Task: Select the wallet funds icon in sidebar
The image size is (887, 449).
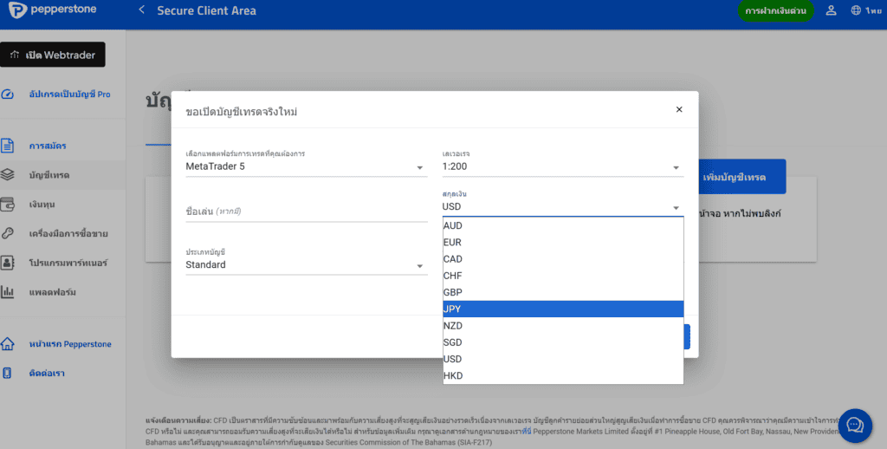Action: click(7, 204)
